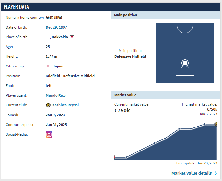This screenshot has height=181, width=222.
Task: Click the Main position section header
Action: coord(126,15)
